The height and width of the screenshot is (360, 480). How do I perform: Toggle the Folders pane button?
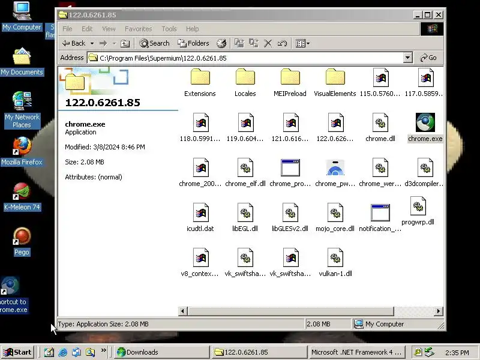coord(193,43)
